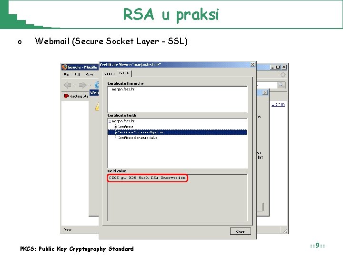Screen dimensions: 343x257
Task: Collapse the marjan.fesb.hr node in Certificate Fields
Action: [x=110, y=121]
